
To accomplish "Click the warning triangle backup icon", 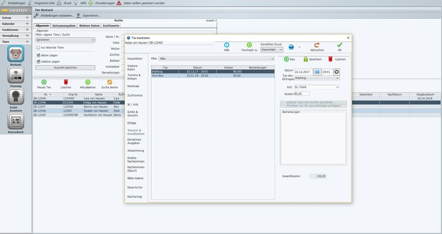I will pyautogui.click(x=119, y=3).
